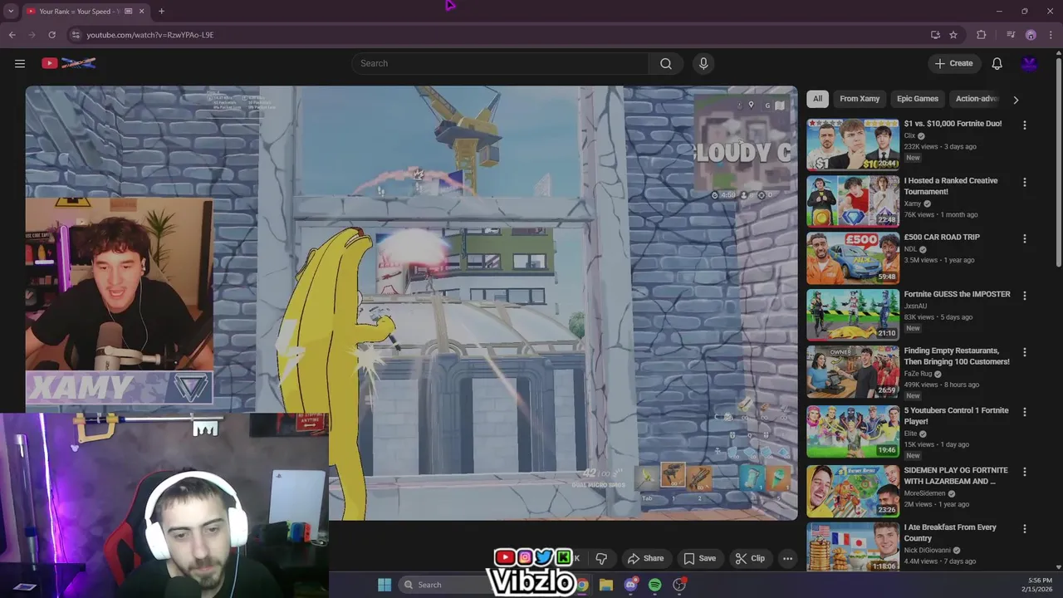This screenshot has height=598, width=1063.
Task: Close the Your Rank = Your Speed tab
Action: [141, 11]
